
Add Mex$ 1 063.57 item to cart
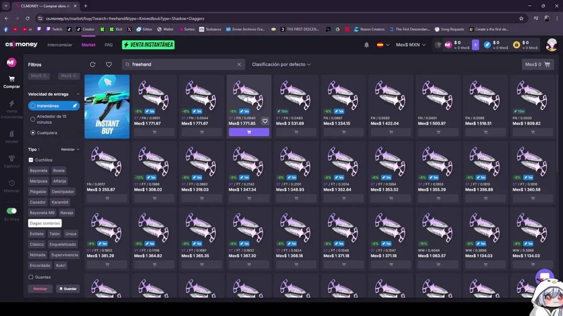point(438,265)
